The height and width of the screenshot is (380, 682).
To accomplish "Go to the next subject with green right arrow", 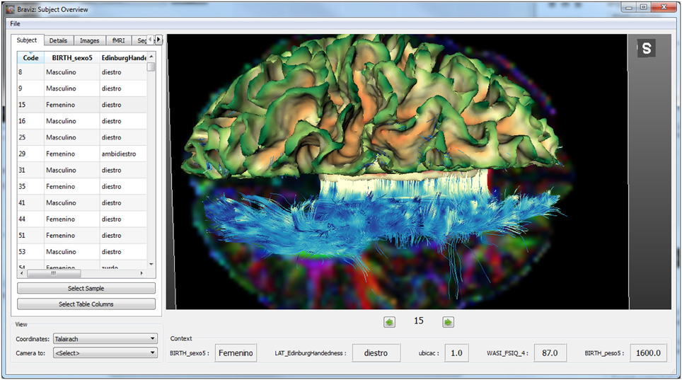I will point(448,322).
